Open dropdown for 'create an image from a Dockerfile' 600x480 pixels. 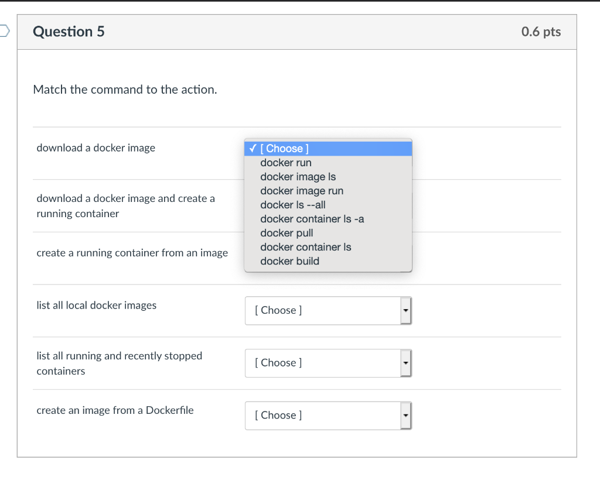coord(328,416)
